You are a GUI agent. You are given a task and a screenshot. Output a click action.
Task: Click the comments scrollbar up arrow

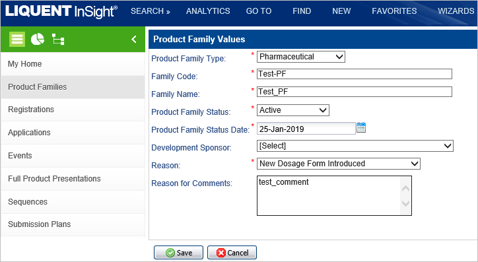(405, 189)
